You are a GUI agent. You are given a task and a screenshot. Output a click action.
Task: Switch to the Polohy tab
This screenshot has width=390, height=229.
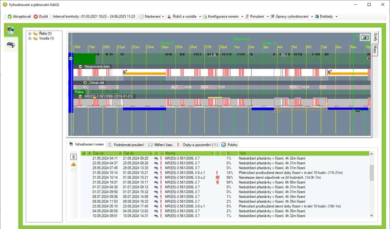coord(230,145)
